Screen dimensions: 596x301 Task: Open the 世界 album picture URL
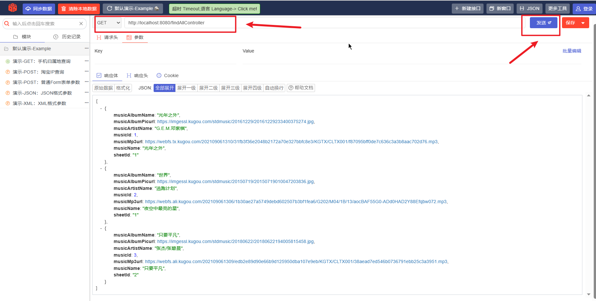click(236, 181)
